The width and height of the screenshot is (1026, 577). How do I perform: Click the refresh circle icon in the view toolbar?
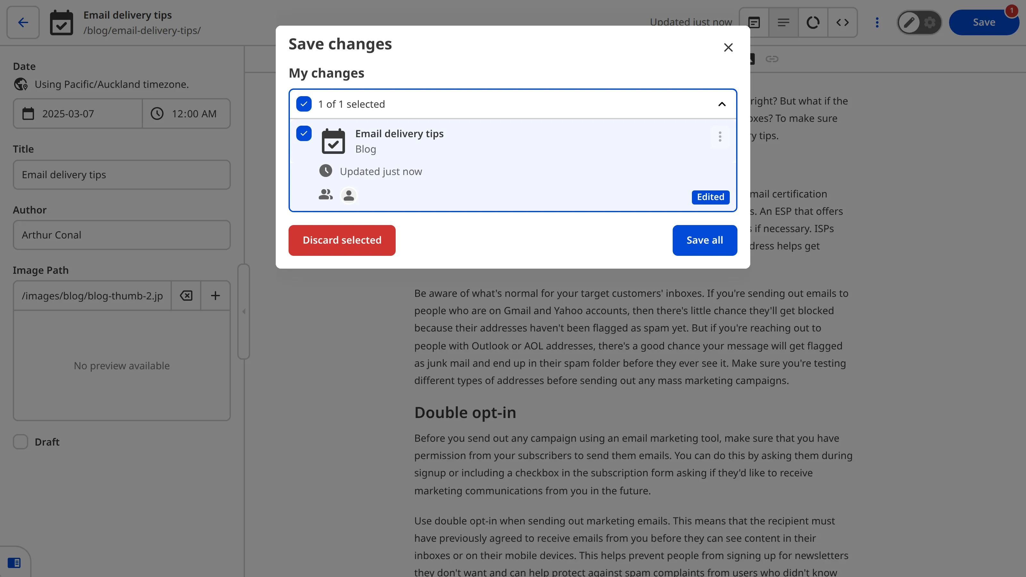pyautogui.click(x=813, y=22)
